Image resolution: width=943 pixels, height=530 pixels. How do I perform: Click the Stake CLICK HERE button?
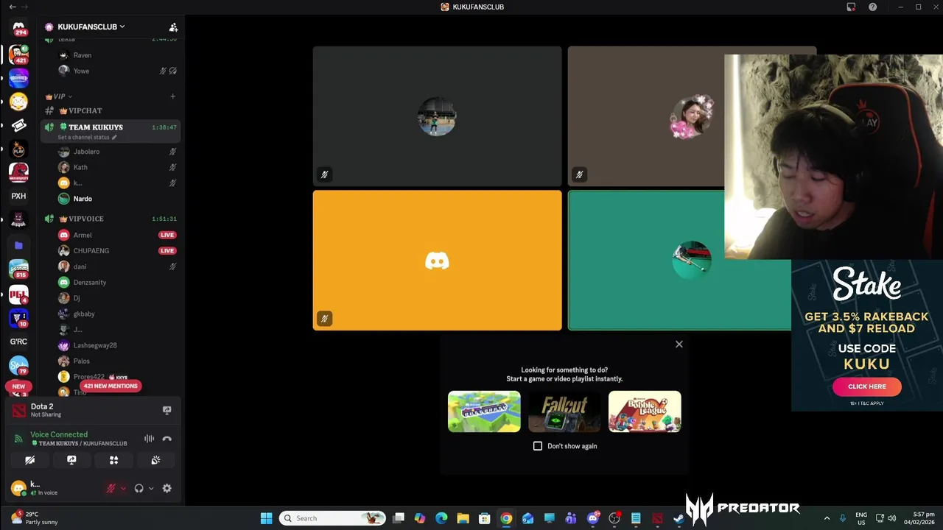point(866,386)
